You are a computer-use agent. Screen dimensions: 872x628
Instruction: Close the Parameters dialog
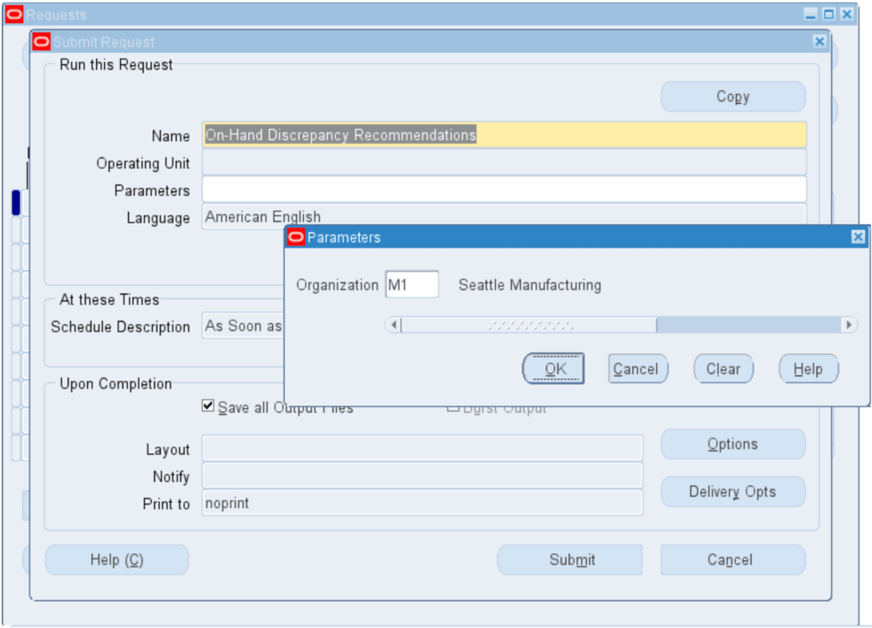point(858,237)
